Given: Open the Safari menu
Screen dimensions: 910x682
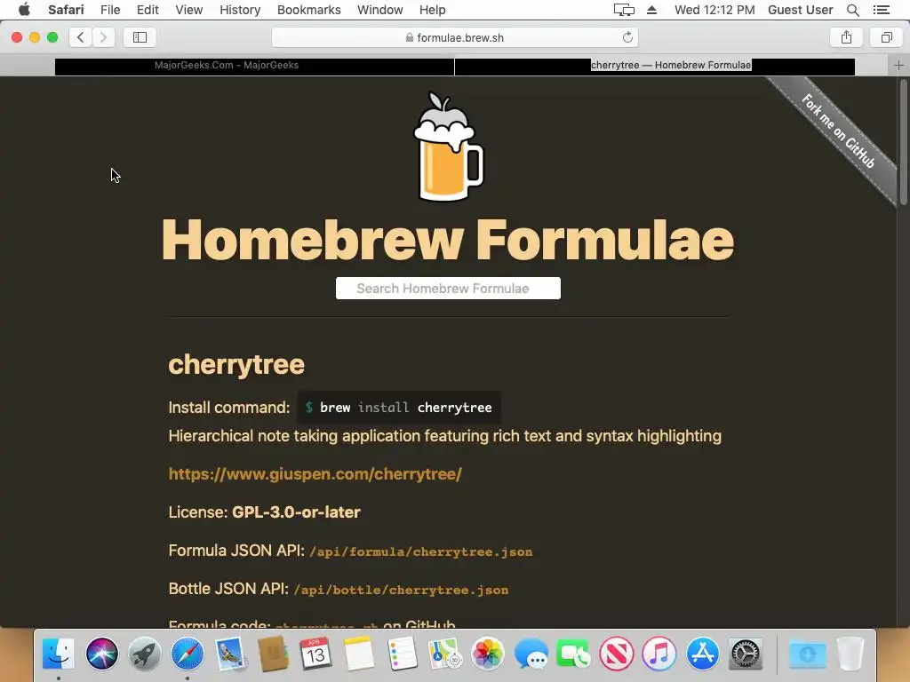Looking at the screenshot, I should (66, 10).
